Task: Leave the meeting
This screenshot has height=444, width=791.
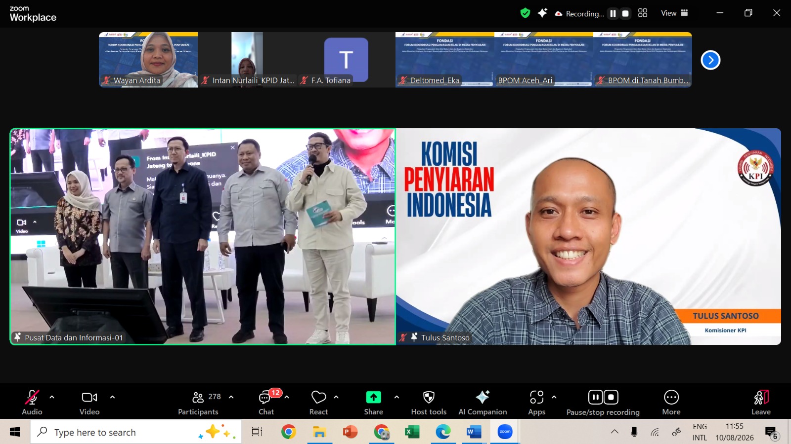Action: coord(761,402)
